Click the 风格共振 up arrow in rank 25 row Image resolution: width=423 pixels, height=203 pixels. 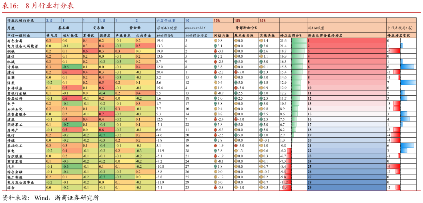click(x=215, y=166)
